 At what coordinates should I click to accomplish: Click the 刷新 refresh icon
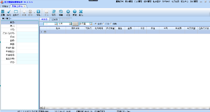click(x=61, y=11)
